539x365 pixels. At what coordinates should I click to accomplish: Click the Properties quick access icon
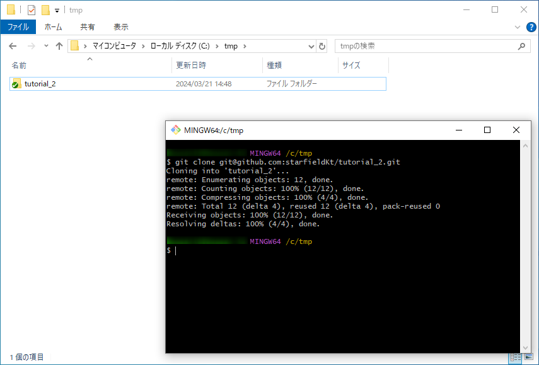tap(32, 10)
